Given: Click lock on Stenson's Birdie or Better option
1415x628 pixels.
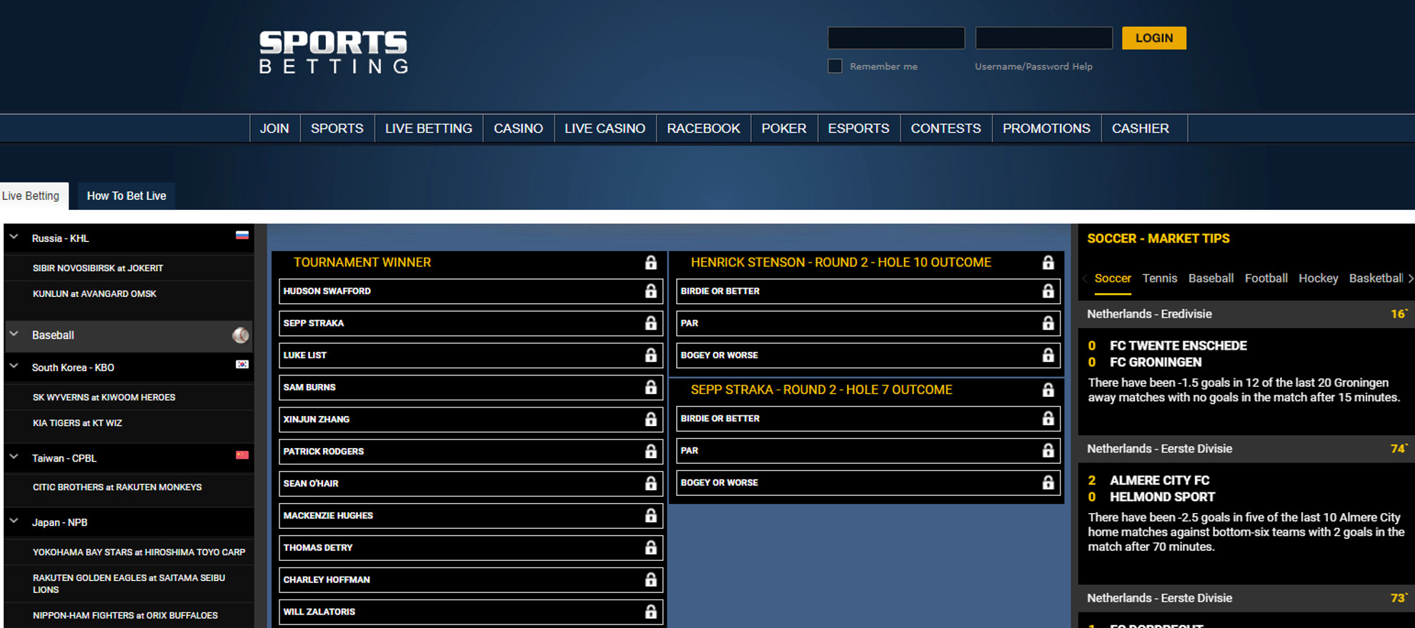Looking at the screenshot, I should tap(1048, 291).
